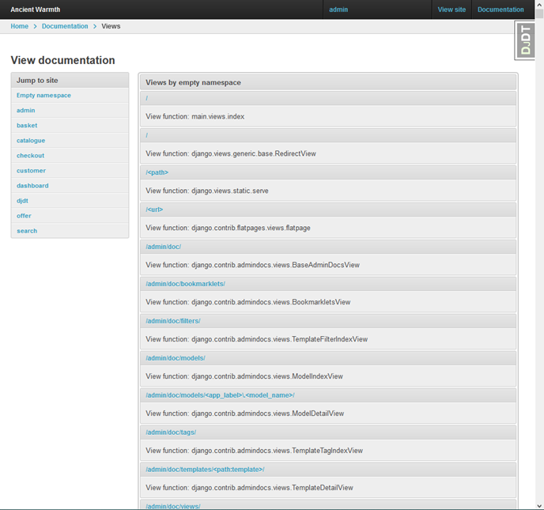Go to Home breadcrumb
544x510 pixels.
(19, 26)
